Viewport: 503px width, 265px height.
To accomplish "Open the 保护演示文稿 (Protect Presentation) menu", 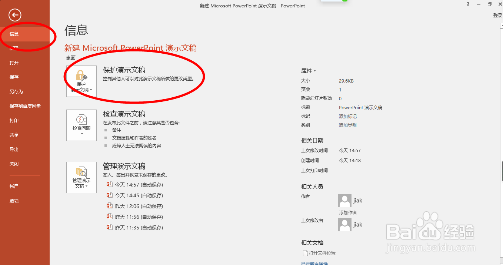I will [81, 81].
